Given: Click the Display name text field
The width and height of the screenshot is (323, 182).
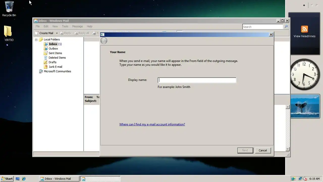Looking at the screenshot, I should 197,80.
